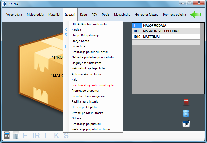Click the F shortcut in bottom toolbar
This screenshot has height=143, width=207.
[x=25, y=136]
